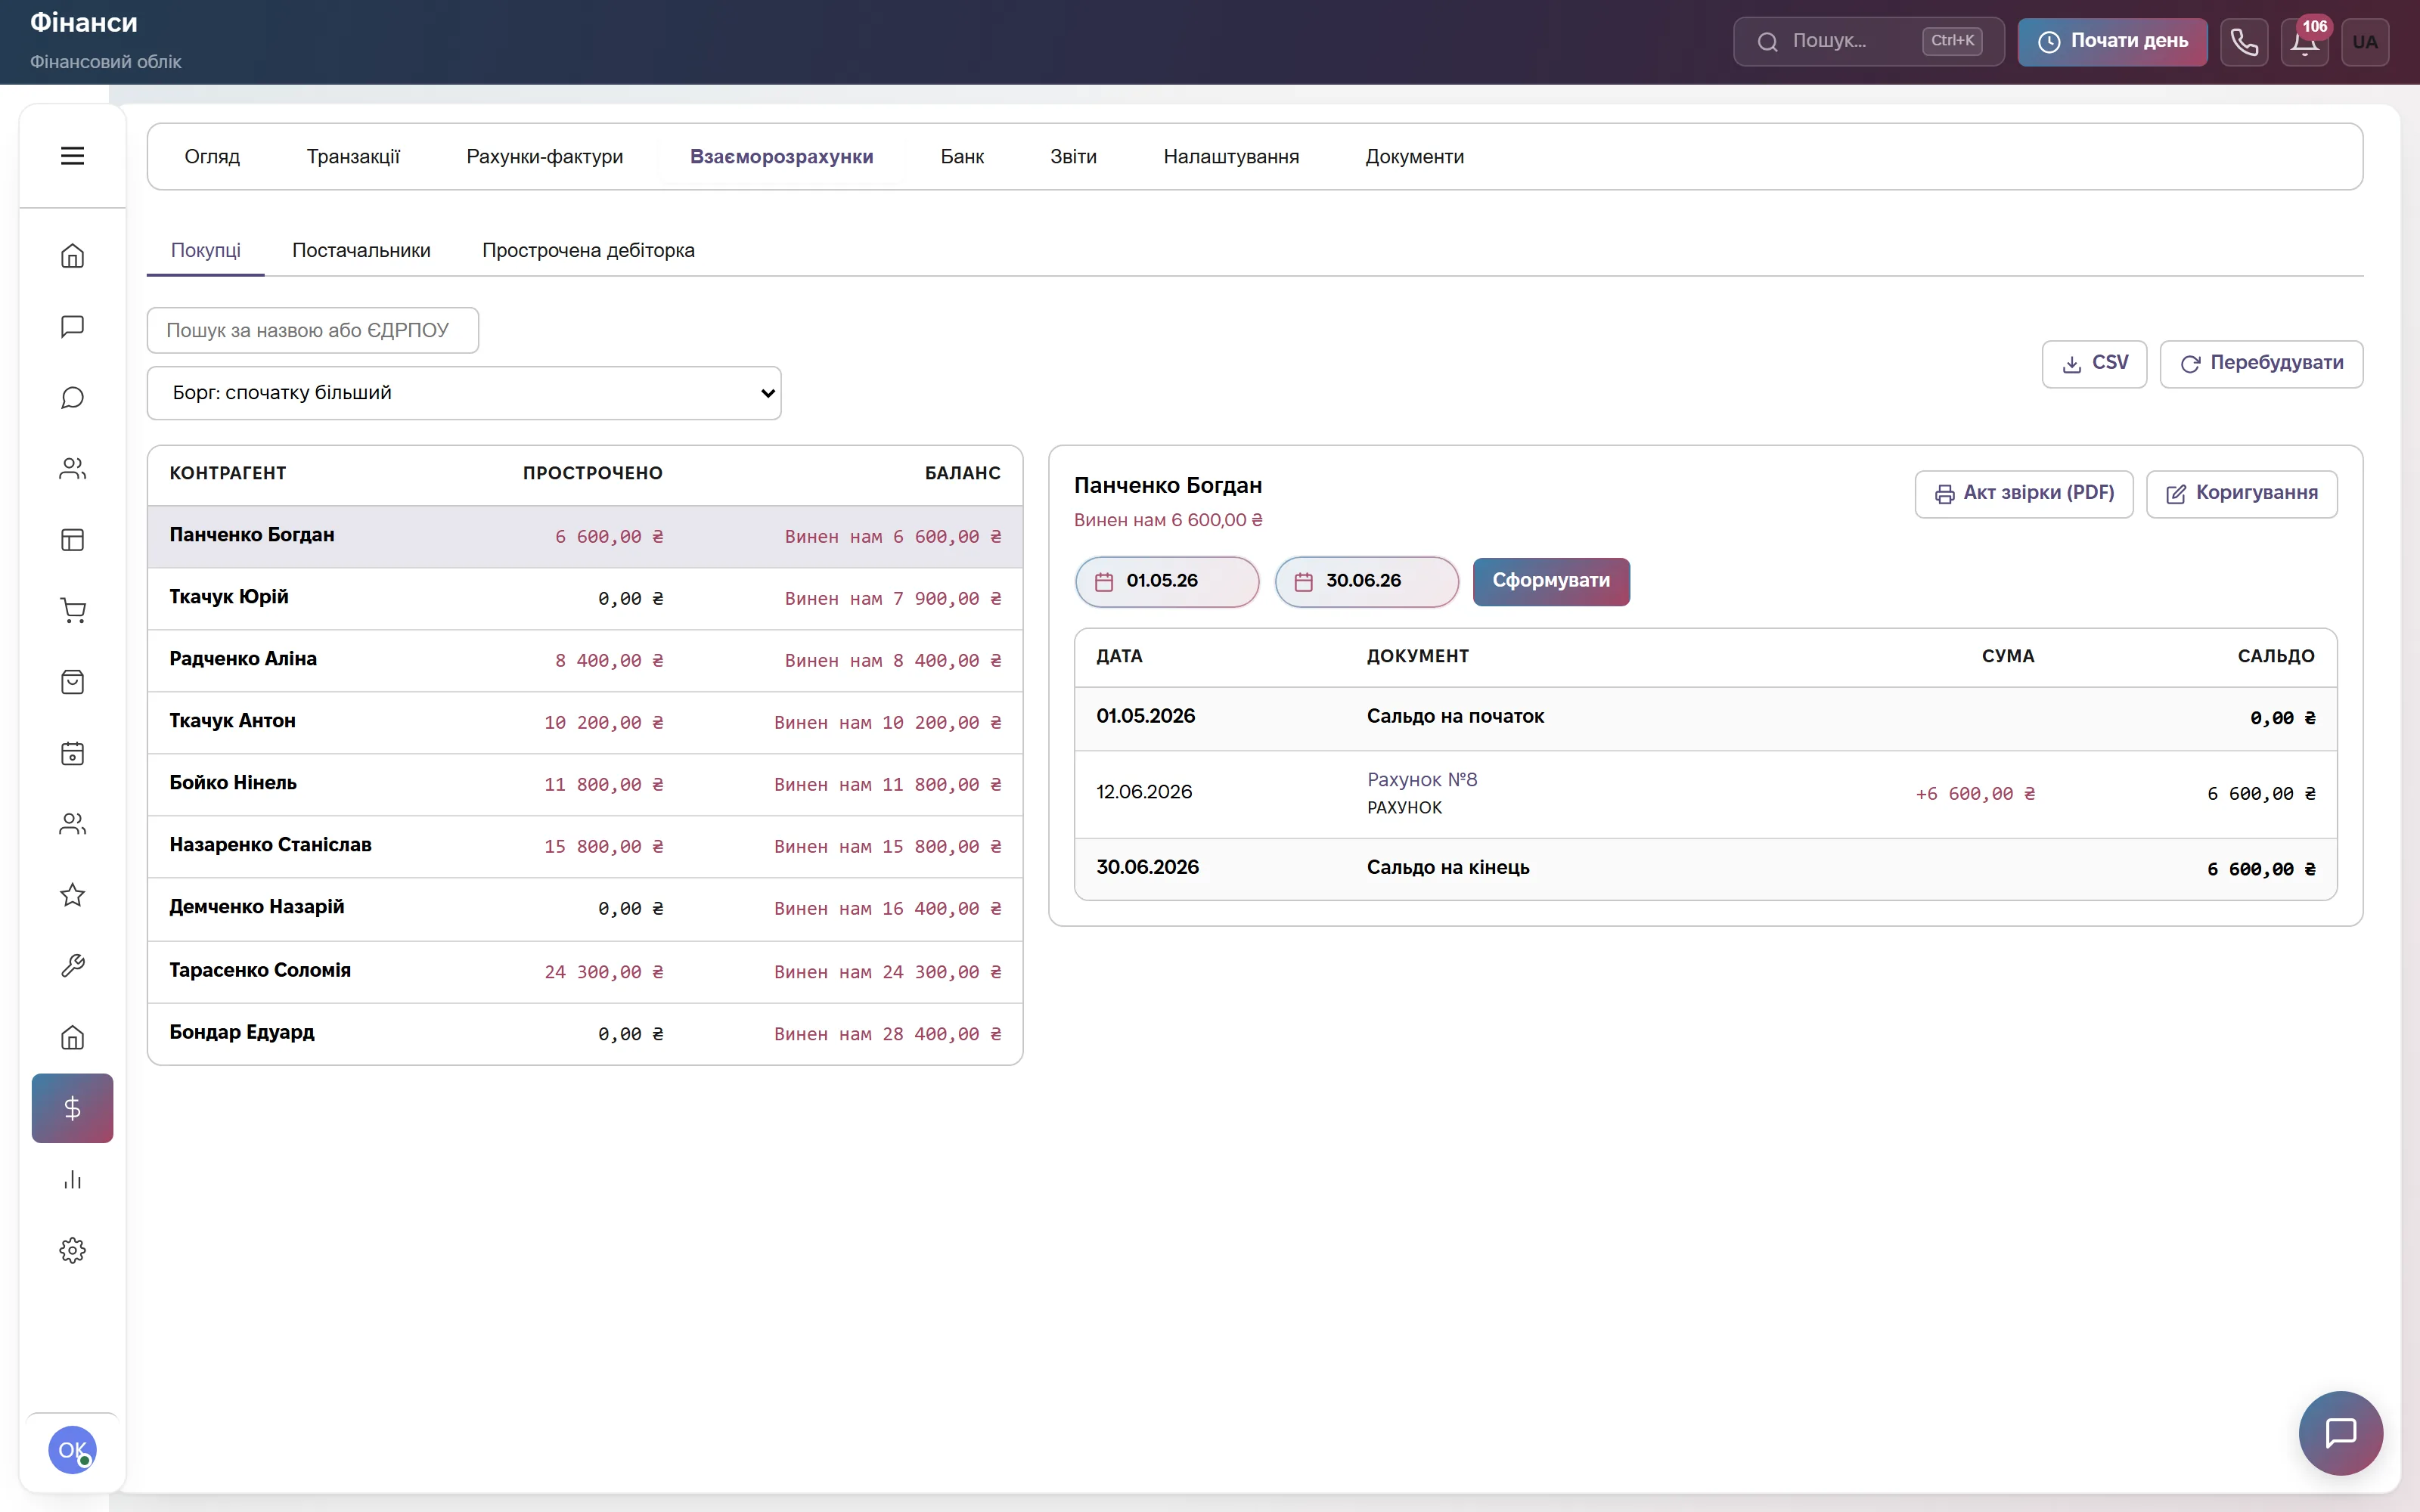
Task: Click the phone call icon in the header
Action: pos(2244,42)
